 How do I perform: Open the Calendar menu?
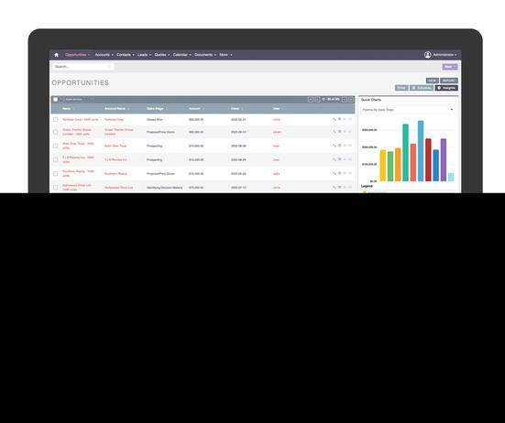pyautogui.click(x=182, y=55)
